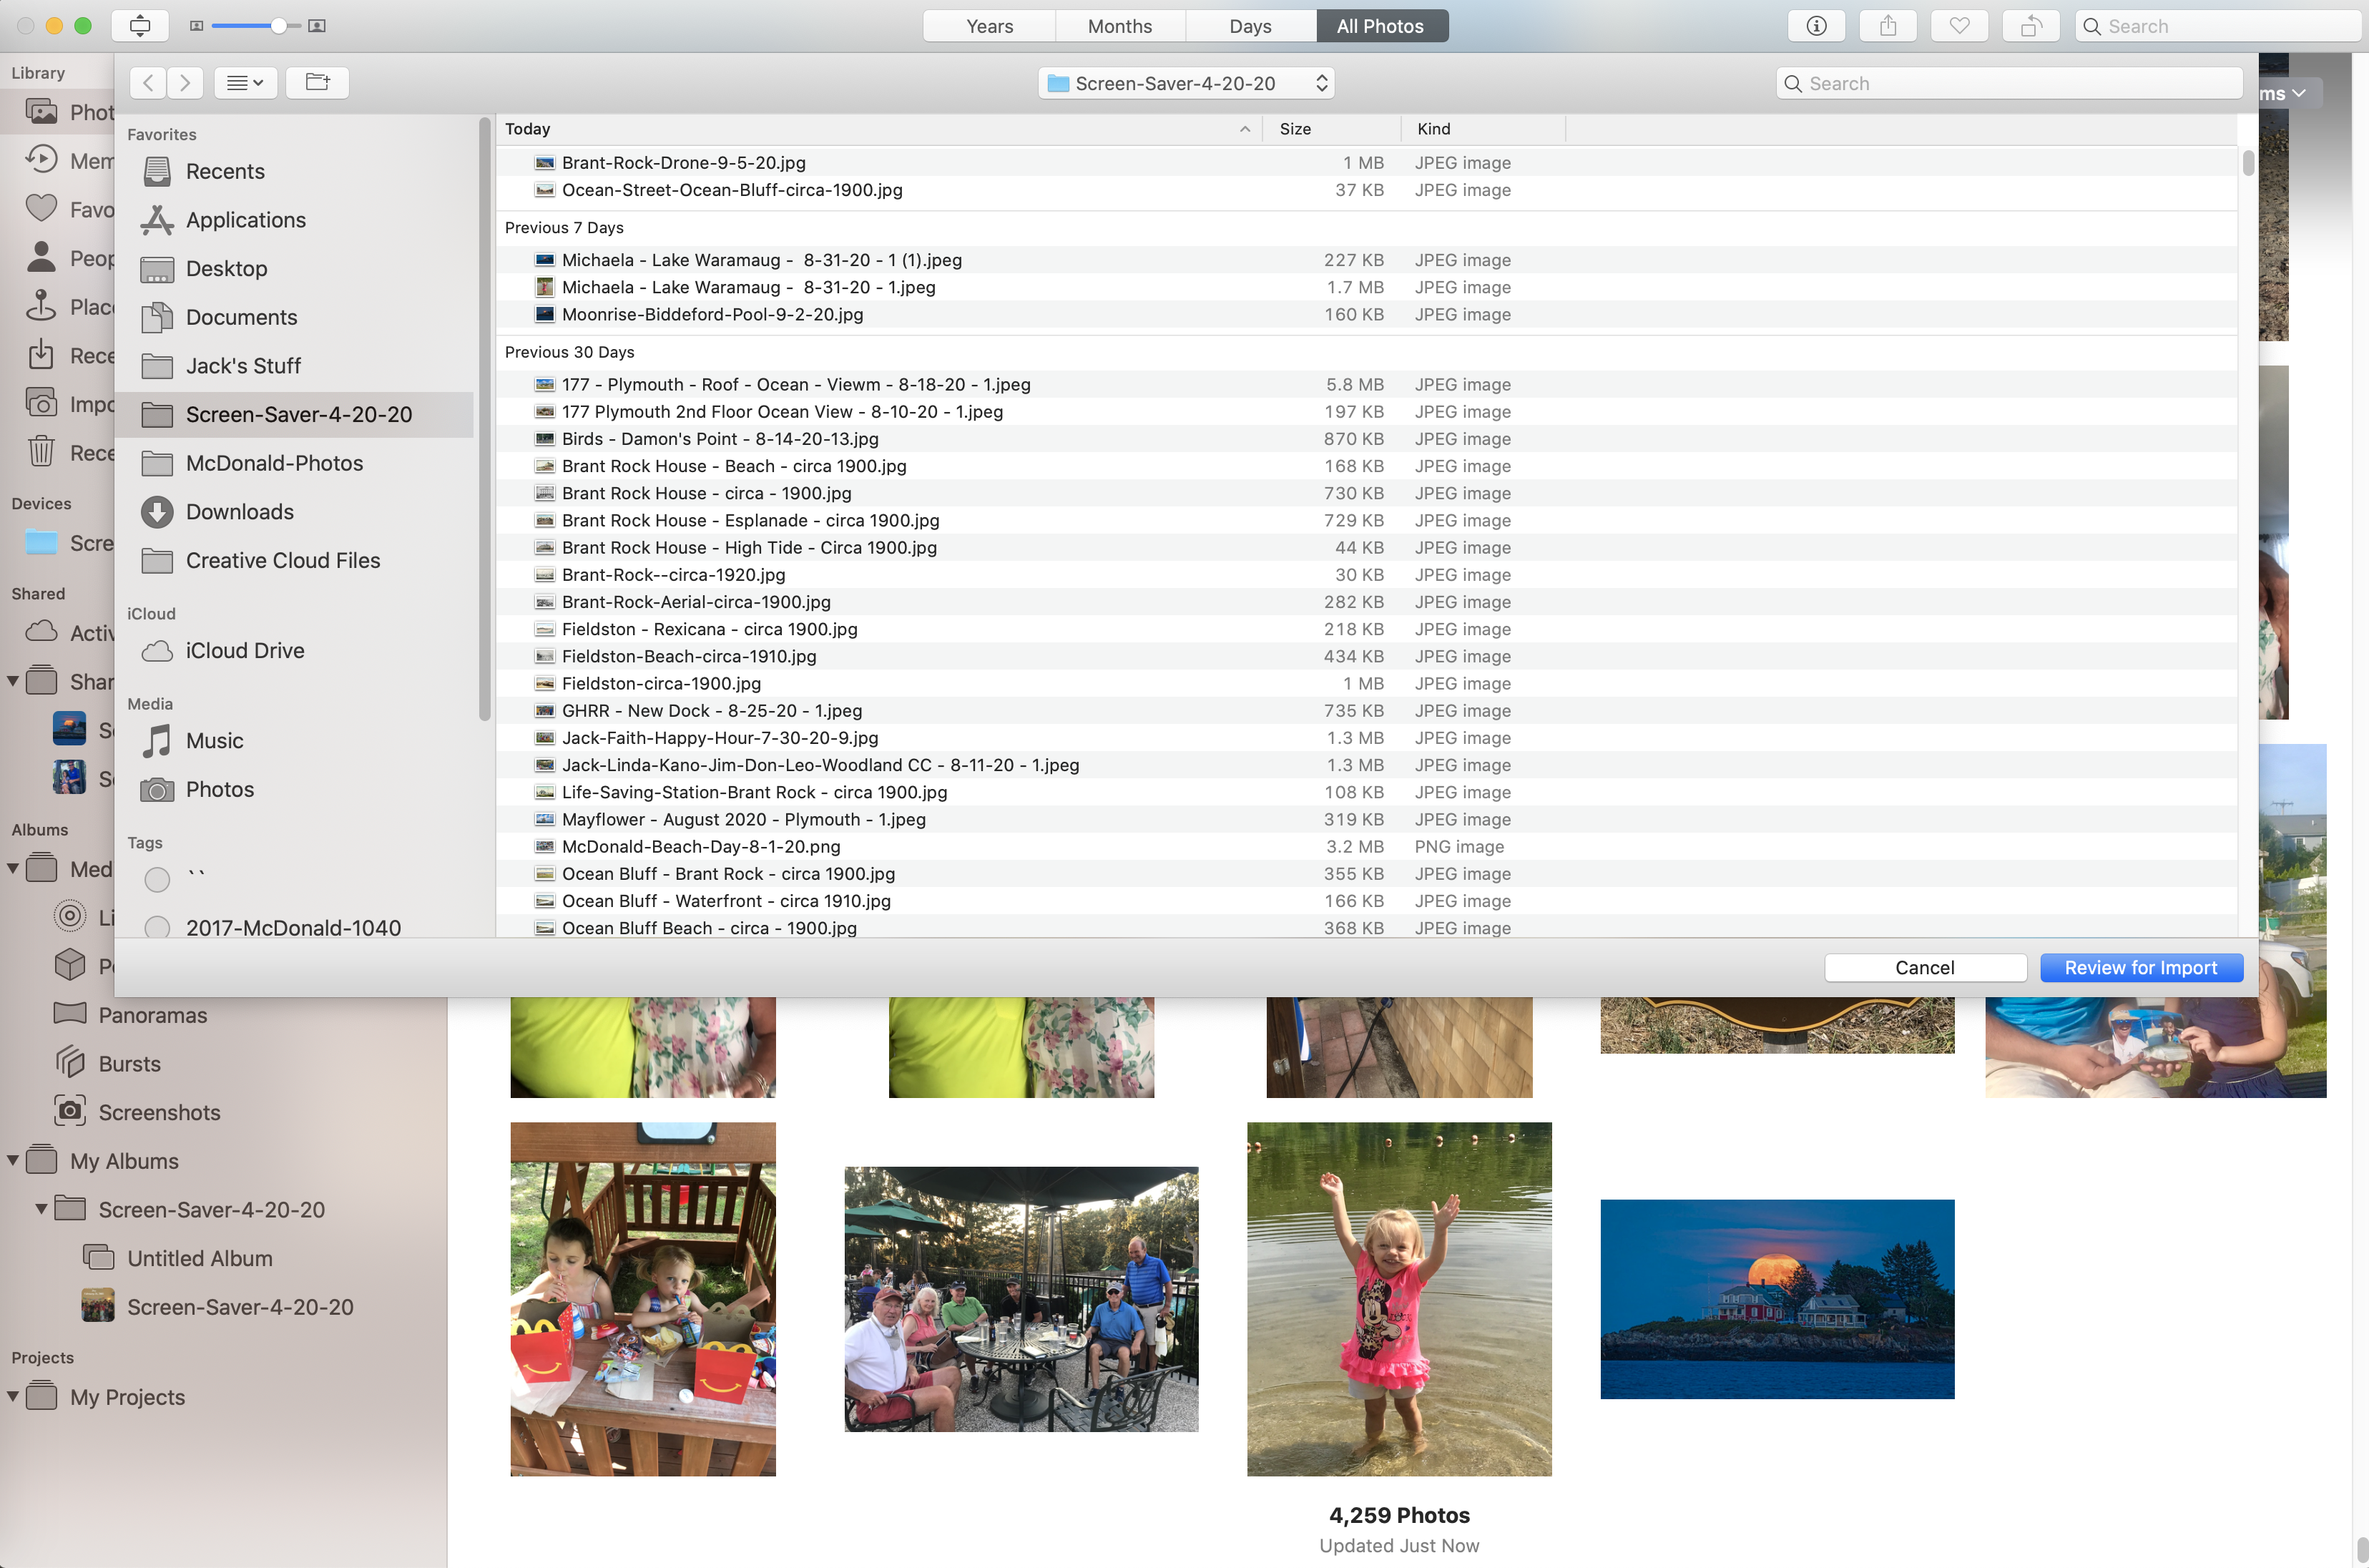Image resolution: width=2369 pixels, height=1568 pixels.
Task: Select iCloud Drive in sidebar
Action: point(244,651)
